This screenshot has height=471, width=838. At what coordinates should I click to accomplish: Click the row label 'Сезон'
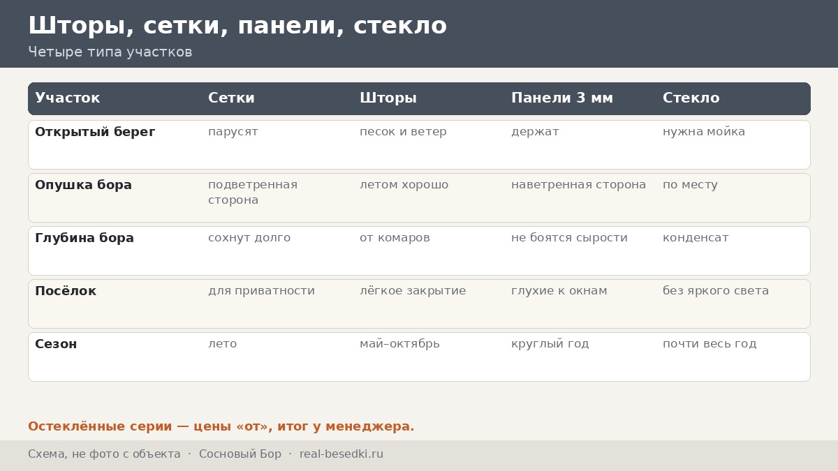tap(56, 344)
